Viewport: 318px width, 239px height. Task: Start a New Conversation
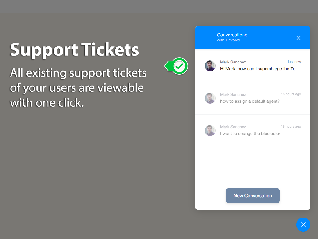252,196
